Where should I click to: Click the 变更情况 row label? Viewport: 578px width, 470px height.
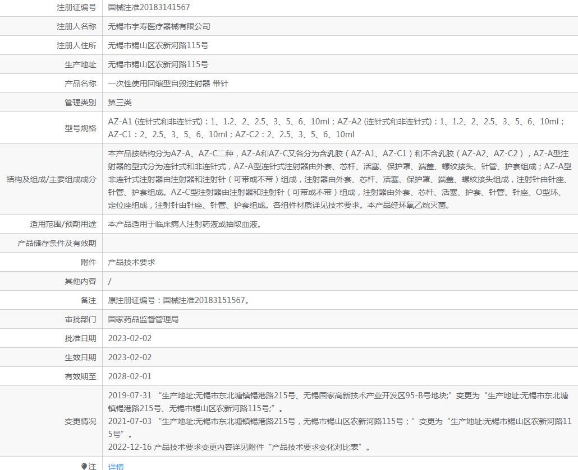(80, 421)
